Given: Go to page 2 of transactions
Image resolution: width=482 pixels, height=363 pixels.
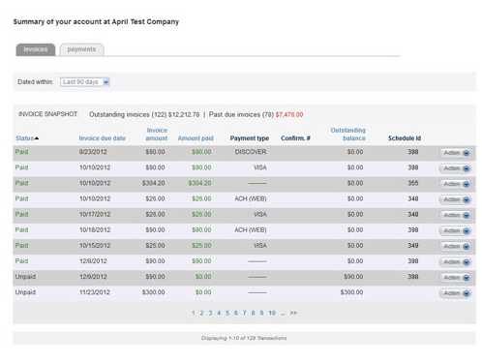Looking at the screenshot, I should 201,313.
